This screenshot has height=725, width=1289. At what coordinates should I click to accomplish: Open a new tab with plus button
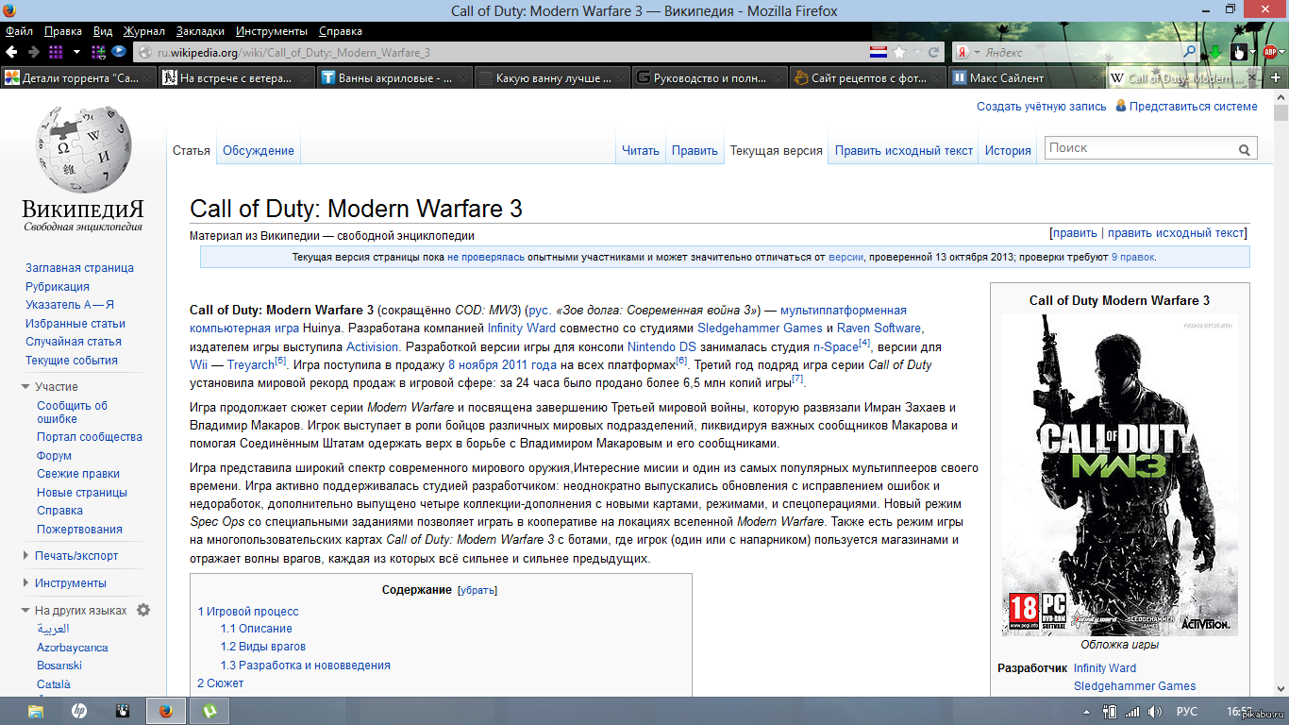click(1276, 78)
